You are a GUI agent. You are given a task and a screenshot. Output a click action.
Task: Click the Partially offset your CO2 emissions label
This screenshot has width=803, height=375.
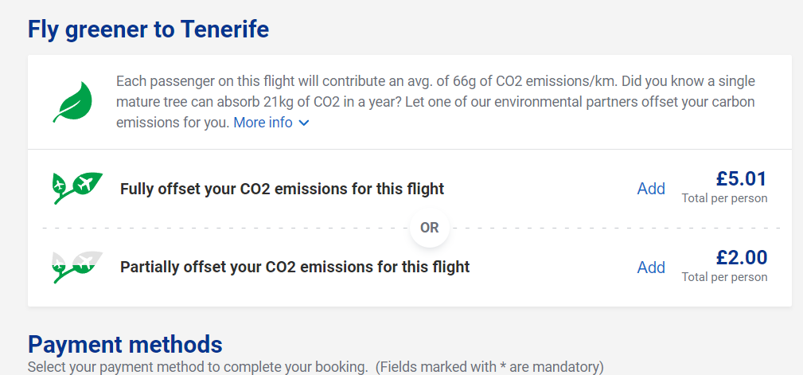(294, 267)
